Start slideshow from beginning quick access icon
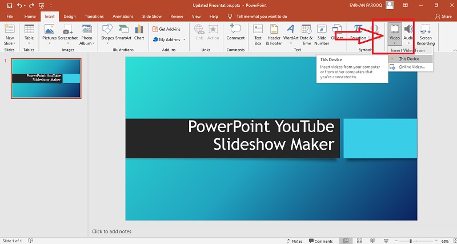This screenshot has height=244, width=457. (x=41, y=6)
